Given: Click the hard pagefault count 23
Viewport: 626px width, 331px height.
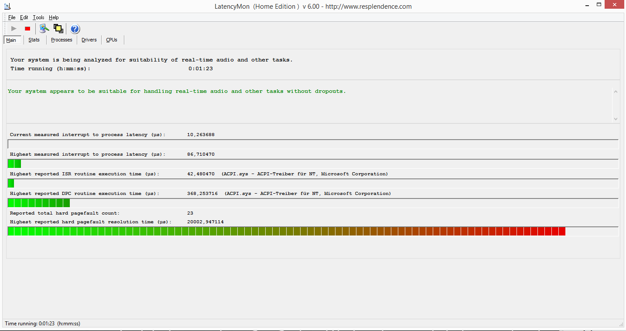Looking at the screenshot, I should click(x=190, y=213).
